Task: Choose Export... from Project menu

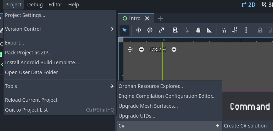Action: click(60, 43)
